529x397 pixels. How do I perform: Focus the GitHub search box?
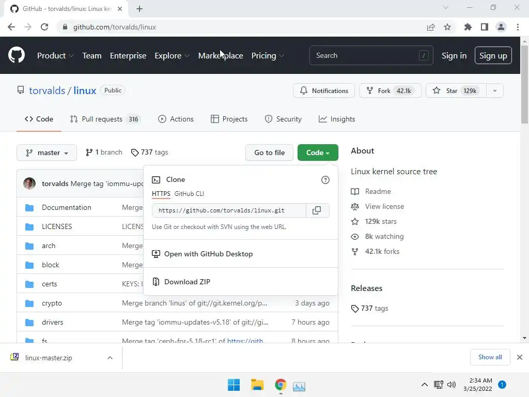pos(371,55)
